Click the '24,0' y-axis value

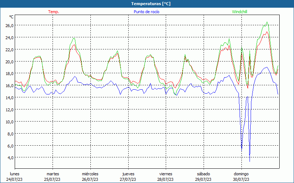[x=10, y=38]
